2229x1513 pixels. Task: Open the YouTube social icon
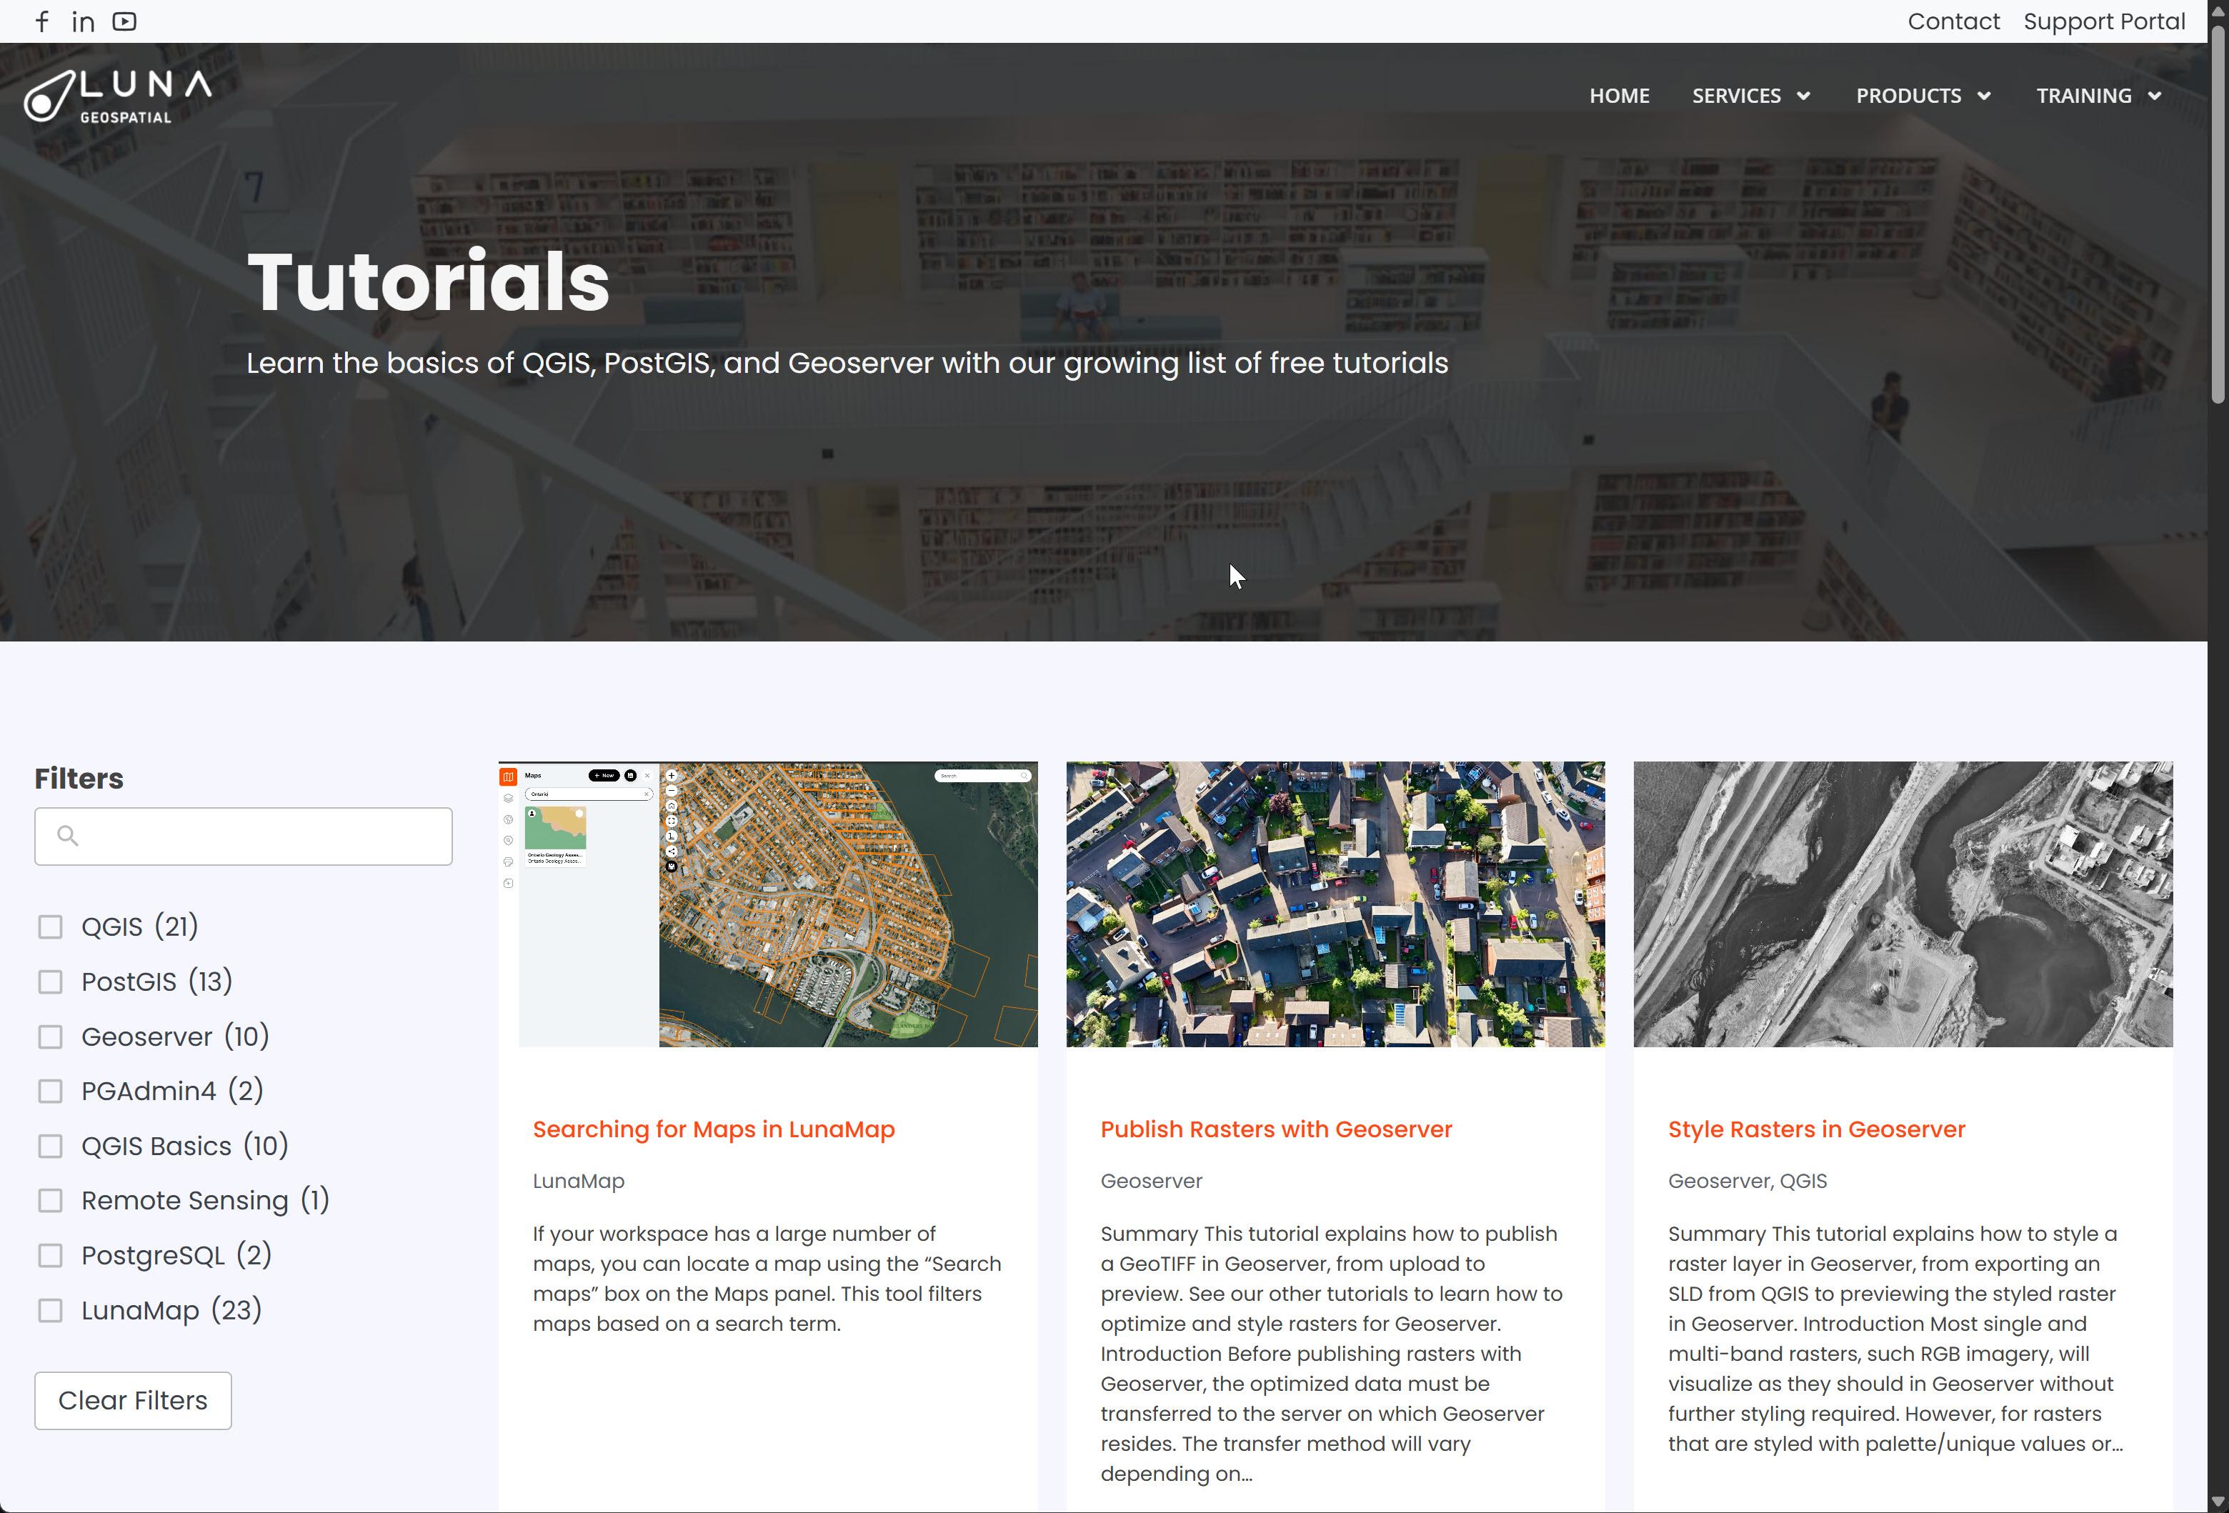point(124,21)
